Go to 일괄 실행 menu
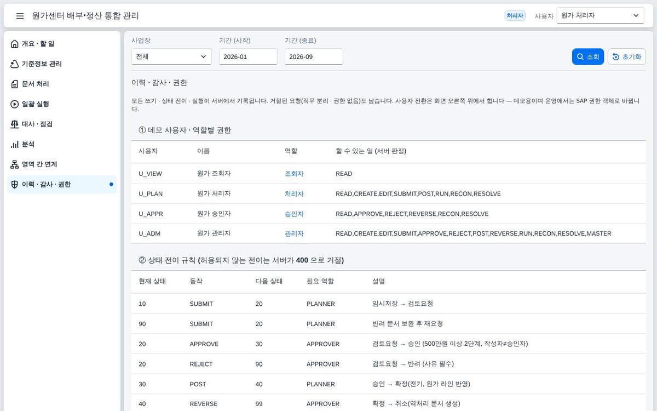 point(62,104)
